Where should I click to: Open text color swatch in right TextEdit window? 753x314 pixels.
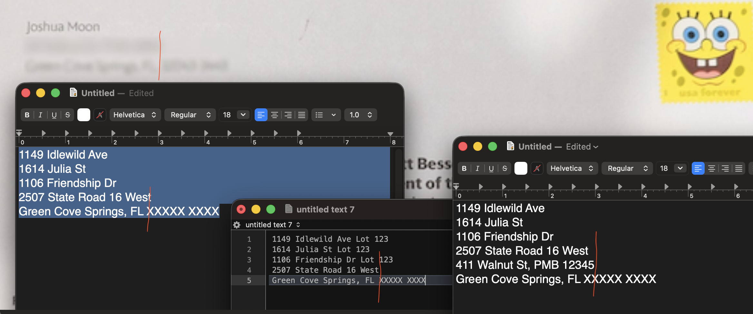(521, 169)
